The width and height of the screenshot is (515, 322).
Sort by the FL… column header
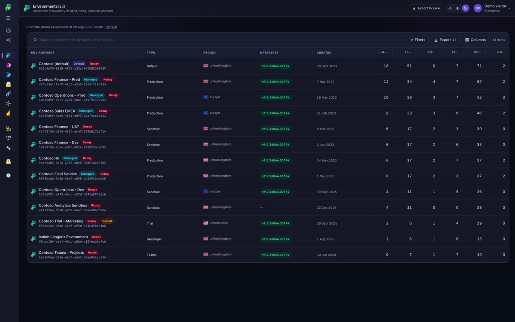[408, 52]
